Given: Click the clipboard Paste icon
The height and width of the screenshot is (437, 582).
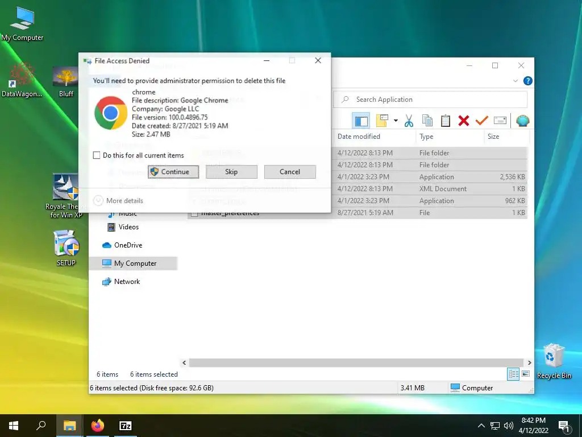Looking at the screenshot, I should 446,121.
